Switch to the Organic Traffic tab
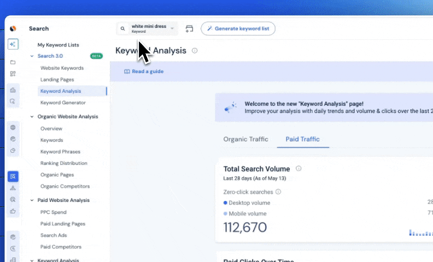This screenshot has width=433, height=262. pyautogui.click(x=246, y=139)
